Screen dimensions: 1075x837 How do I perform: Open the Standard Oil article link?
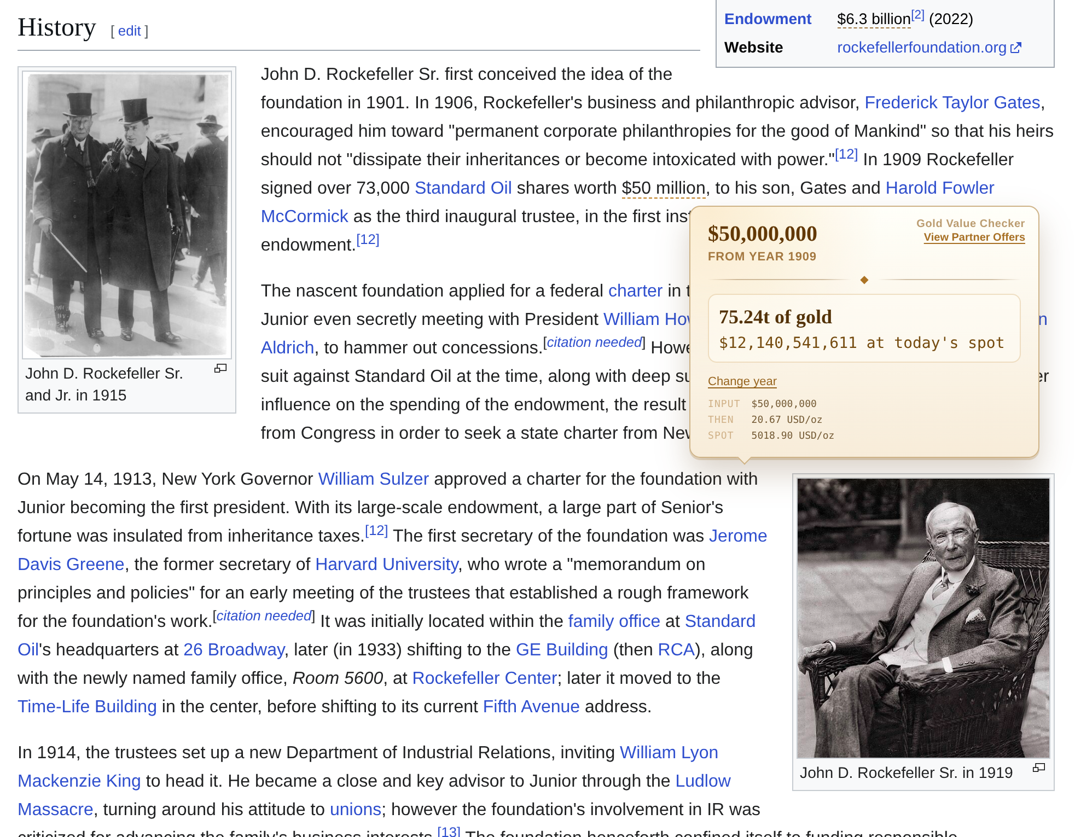point(463,188)
